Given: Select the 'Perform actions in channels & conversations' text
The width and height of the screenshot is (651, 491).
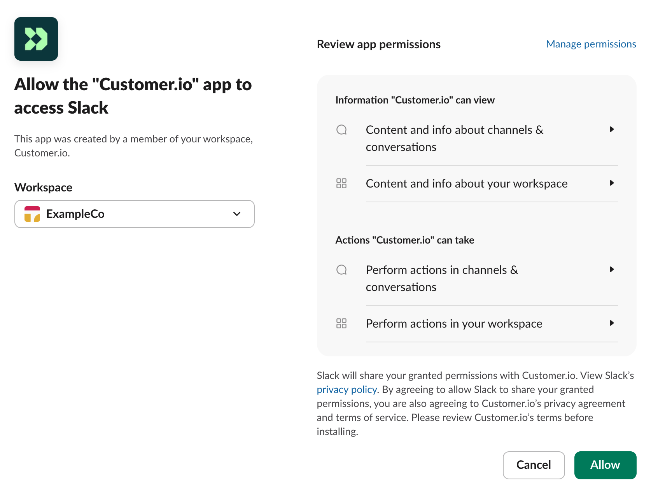Looking at the screenshot, I should [442, 278].
